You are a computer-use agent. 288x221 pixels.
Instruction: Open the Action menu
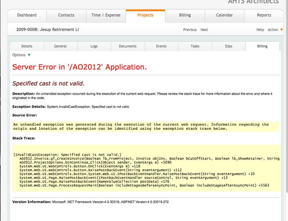tap(273, 29)
